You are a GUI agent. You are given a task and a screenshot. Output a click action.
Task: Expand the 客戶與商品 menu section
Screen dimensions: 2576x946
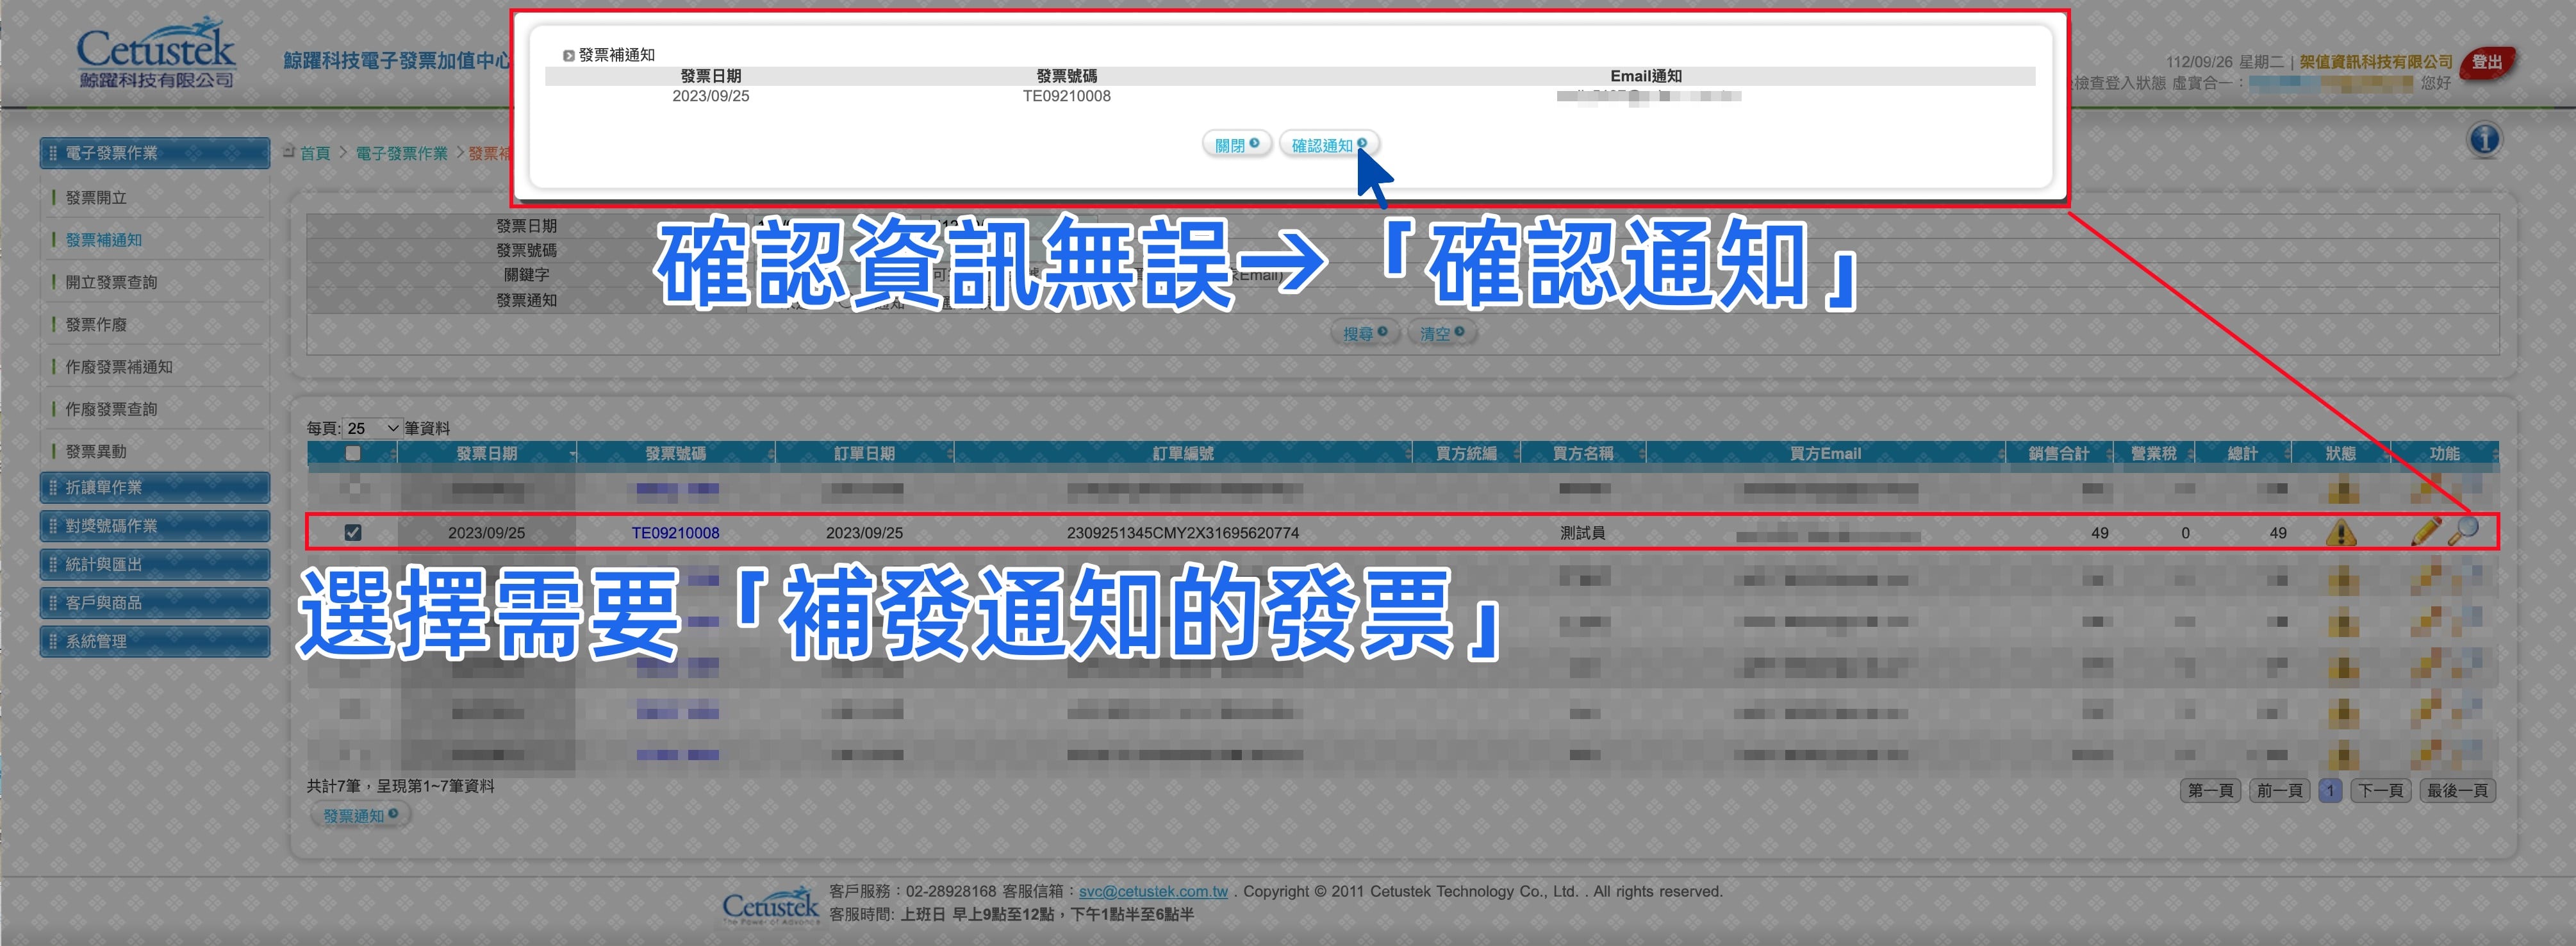[155, 603]
